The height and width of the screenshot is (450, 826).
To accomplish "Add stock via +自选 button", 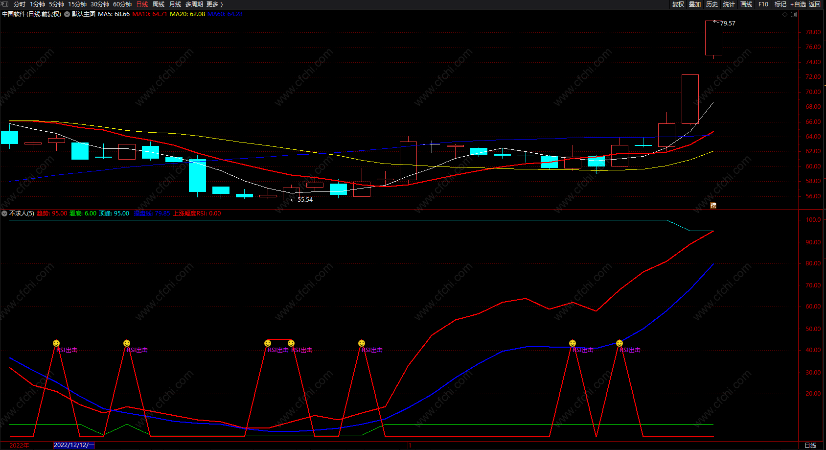I will tap(798, 4).
